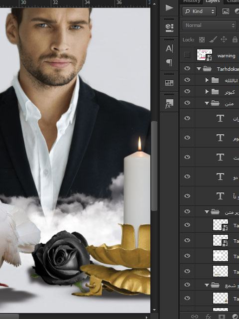Click Lock image pixels brush icon
This screenshot has width=239, height=319.
[213, 39]
